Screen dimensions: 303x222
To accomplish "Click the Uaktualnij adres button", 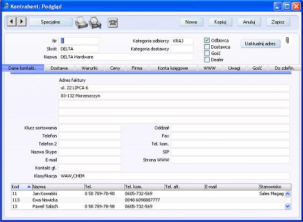I will click(x=260, y=43).
